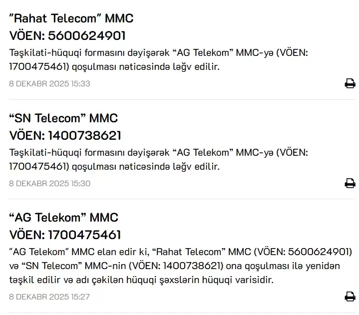Click "Təşkilati-hüquqi" in the Rahat Telecom description
The height and width of the screenshot is (315, 359).
[39, 52]
